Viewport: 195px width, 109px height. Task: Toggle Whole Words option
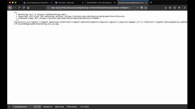[72, 107]
